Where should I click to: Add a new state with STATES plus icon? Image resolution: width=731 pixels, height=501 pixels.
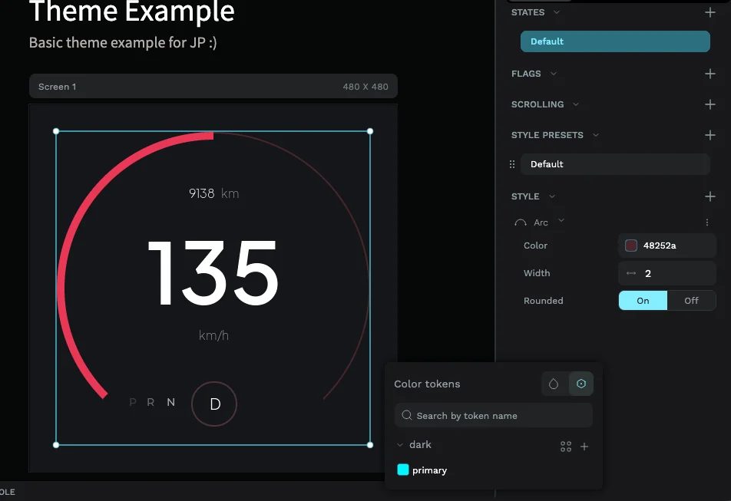click(709, 12)
